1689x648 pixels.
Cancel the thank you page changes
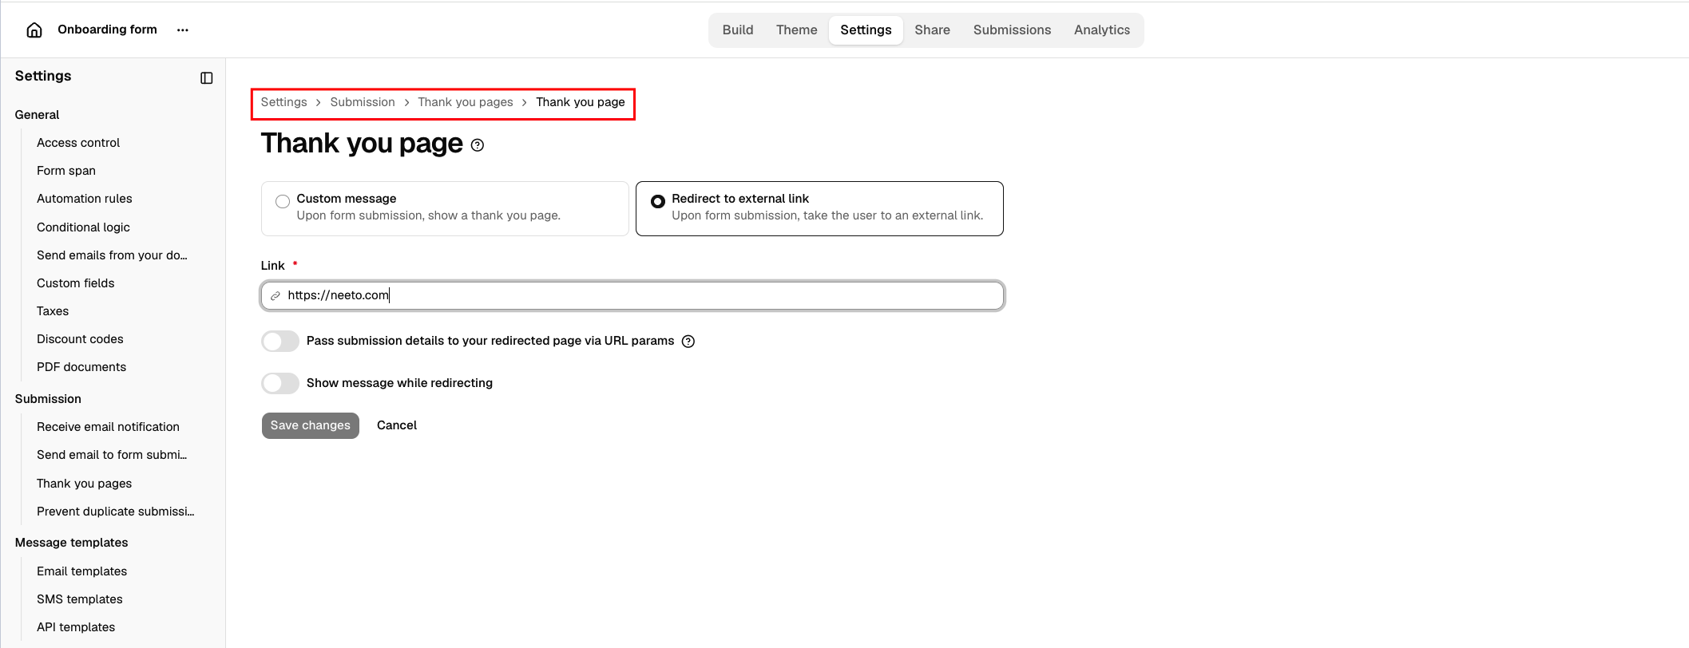[397, 425]
